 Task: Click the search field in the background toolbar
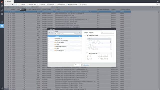point(44,7)
